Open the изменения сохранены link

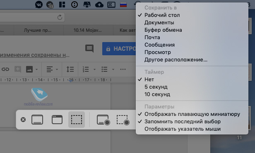35,55
